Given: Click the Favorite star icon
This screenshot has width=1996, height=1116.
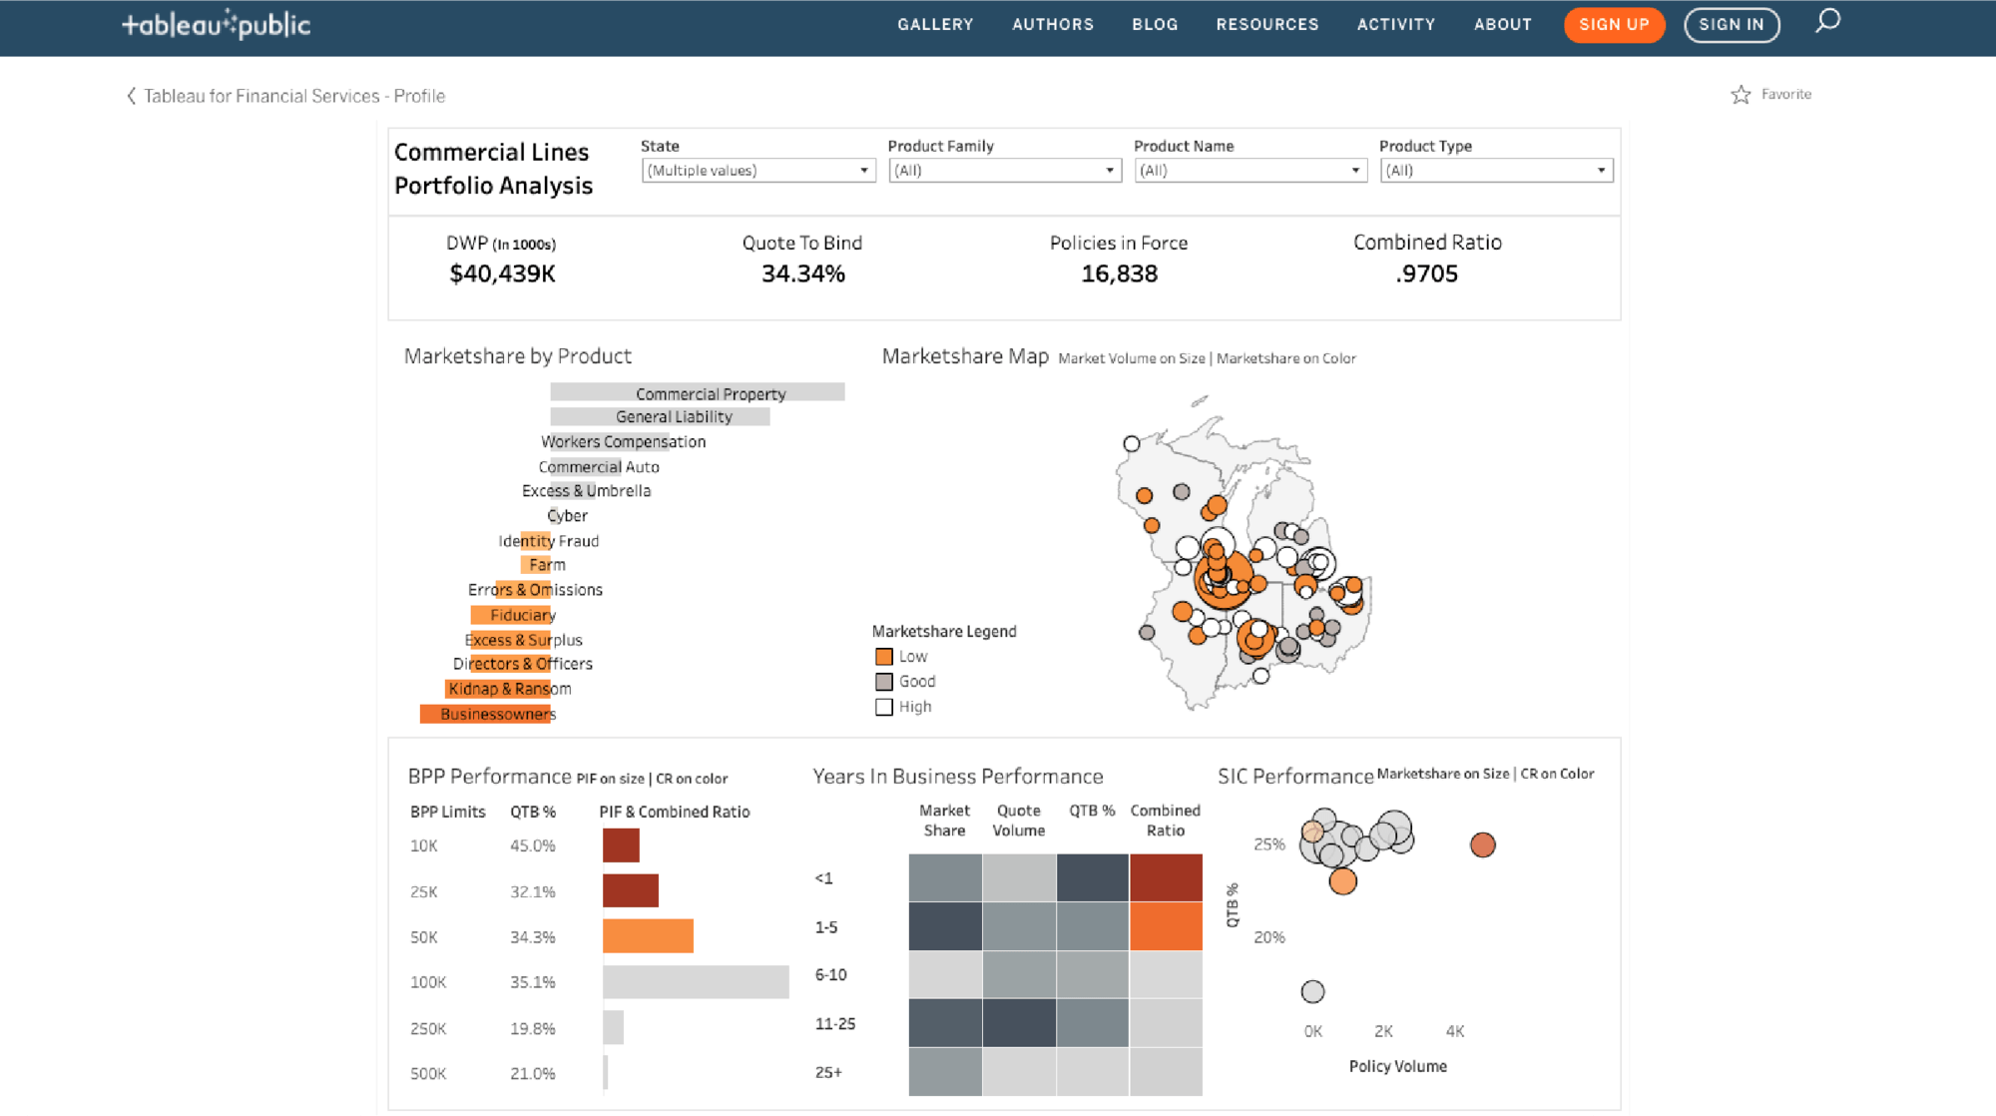Looking at the screenshot, I should 1741,94.
